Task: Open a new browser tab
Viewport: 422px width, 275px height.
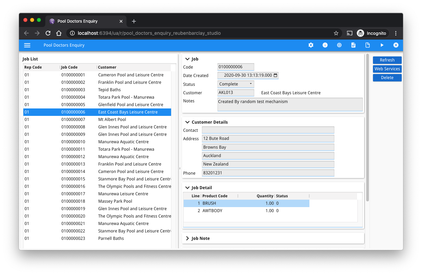Action: coord(134,21)
